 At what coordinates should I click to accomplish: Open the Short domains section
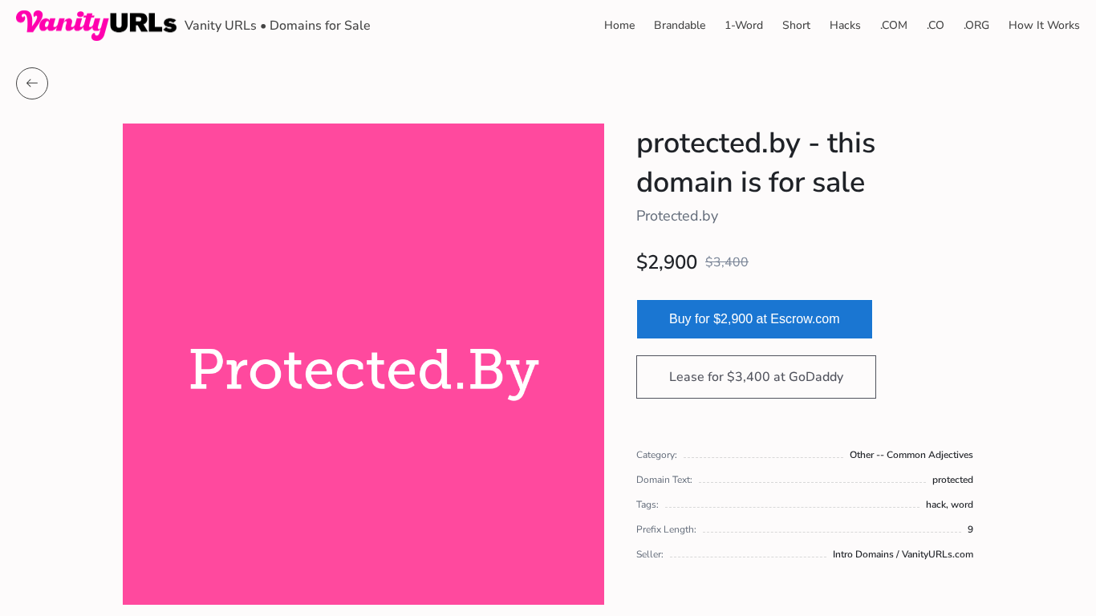(796, 26)
